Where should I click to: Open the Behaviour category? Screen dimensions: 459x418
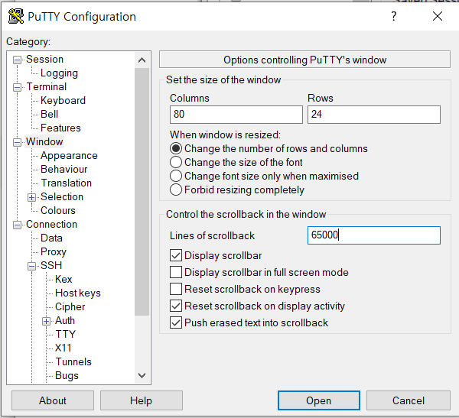(63, 169)
